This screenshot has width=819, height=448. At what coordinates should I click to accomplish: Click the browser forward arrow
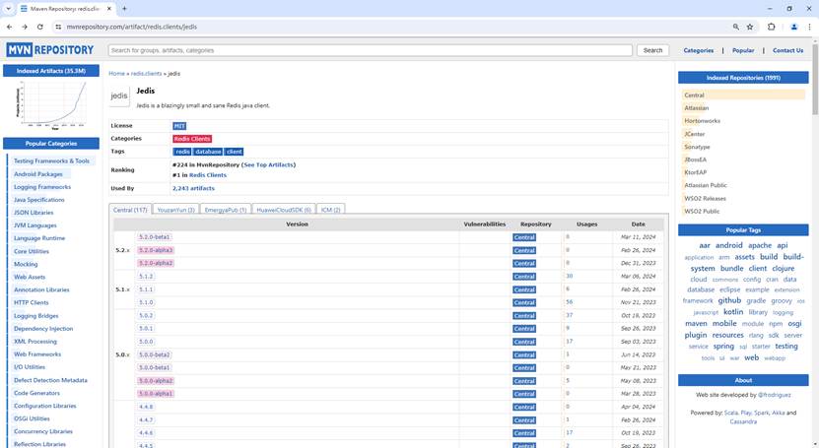[25, 27]
